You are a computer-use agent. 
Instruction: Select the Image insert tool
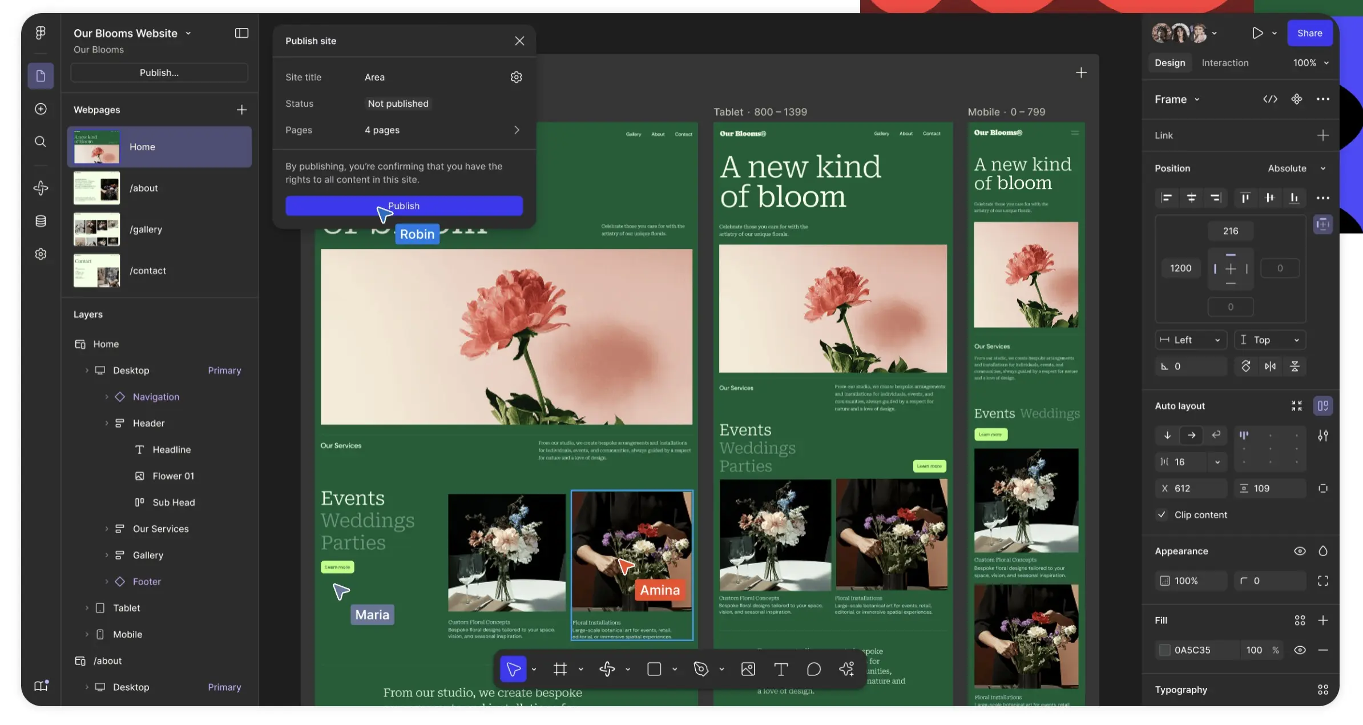[x=748, y=669]
